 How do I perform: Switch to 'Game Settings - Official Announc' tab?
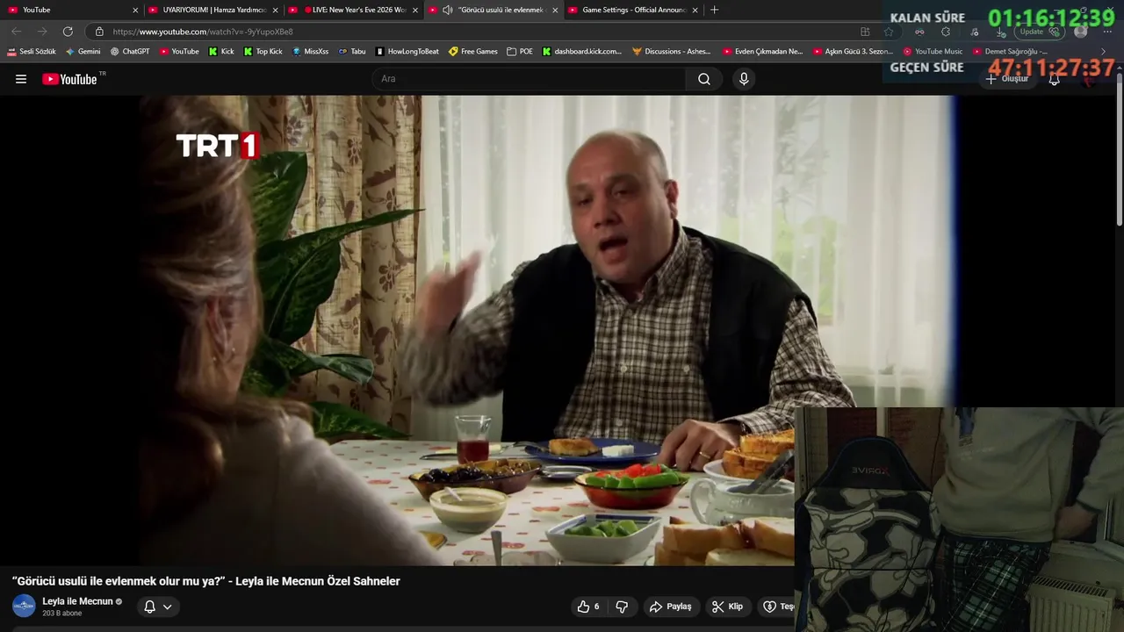point(632,10)
